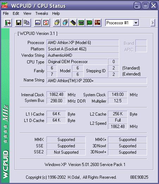Click the Vendor String 'AuthenticAMD'
This screenshot has height=184, width=159.
pyautogui.click(x=82, y=55)
